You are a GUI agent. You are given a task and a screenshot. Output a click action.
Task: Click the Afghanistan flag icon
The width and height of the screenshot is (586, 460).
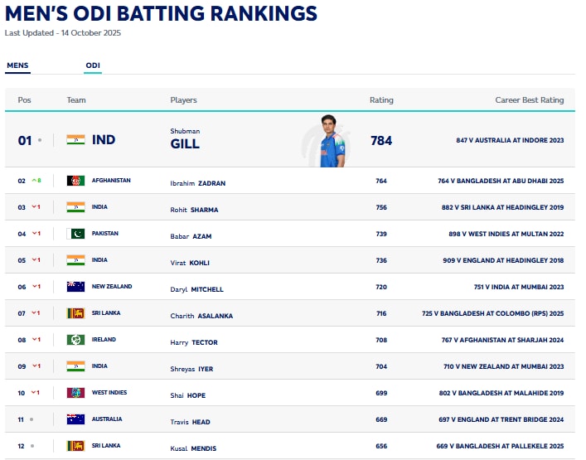click(75, 181)
